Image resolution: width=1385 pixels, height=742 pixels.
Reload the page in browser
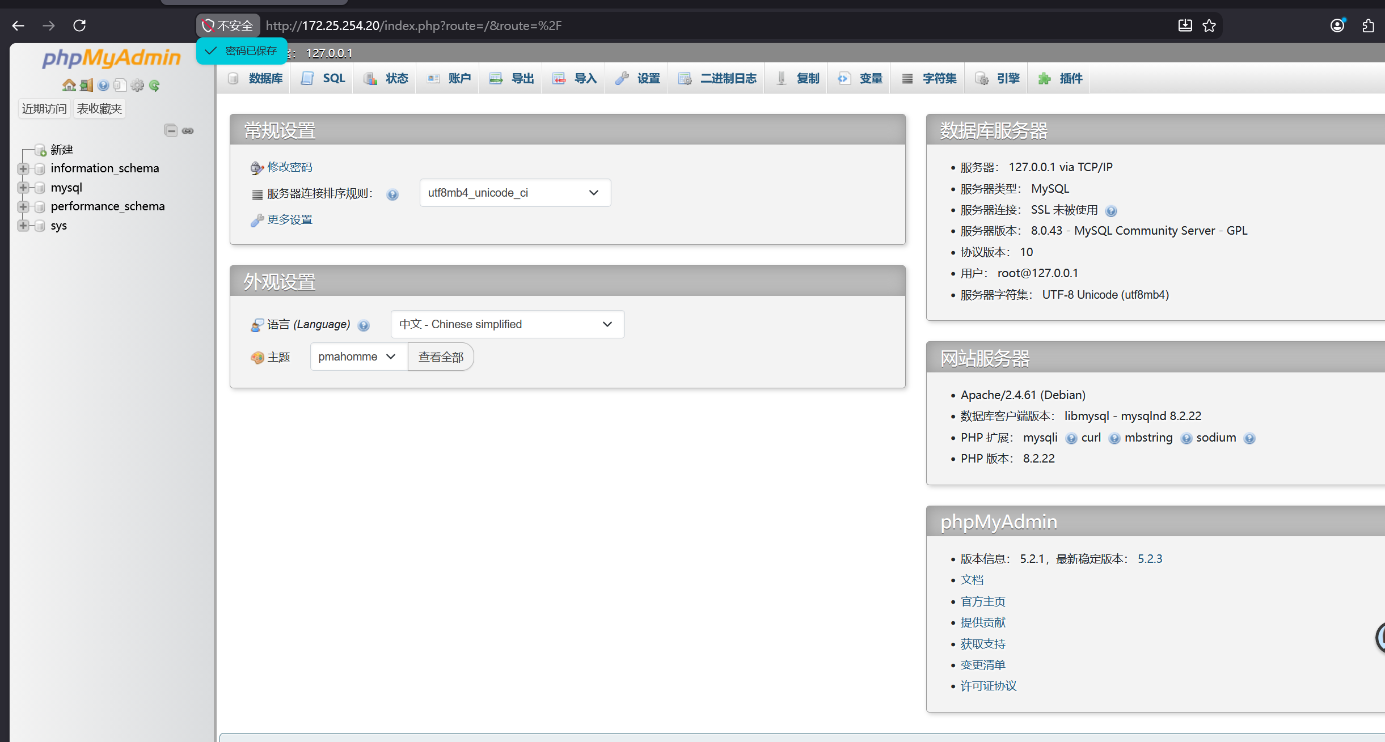[79, 26]
